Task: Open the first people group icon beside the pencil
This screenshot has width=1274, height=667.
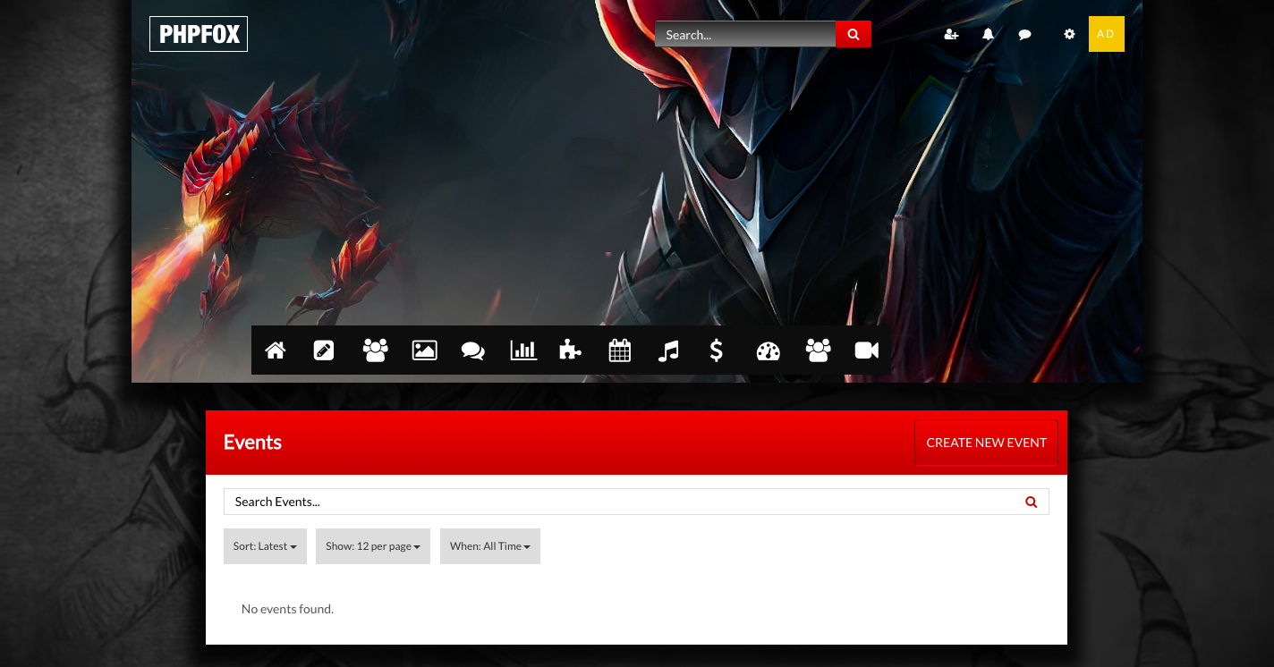Action: click(x=375, y=350)
